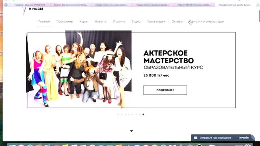Read the Отзывы page
Image resolution: width=260 pixels, height=146 pixels.
(177, 21)
